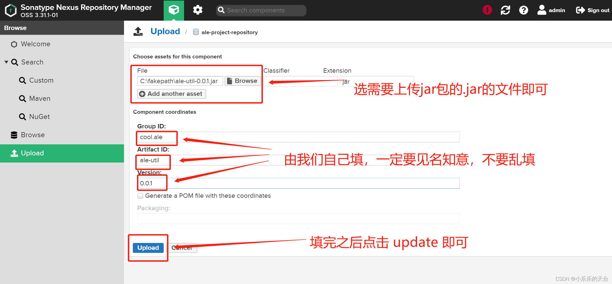Image resolution: width=612 pixels, height=284 pixels.
Task: Focus the Search components field
Action: click(x=261, y=10)
